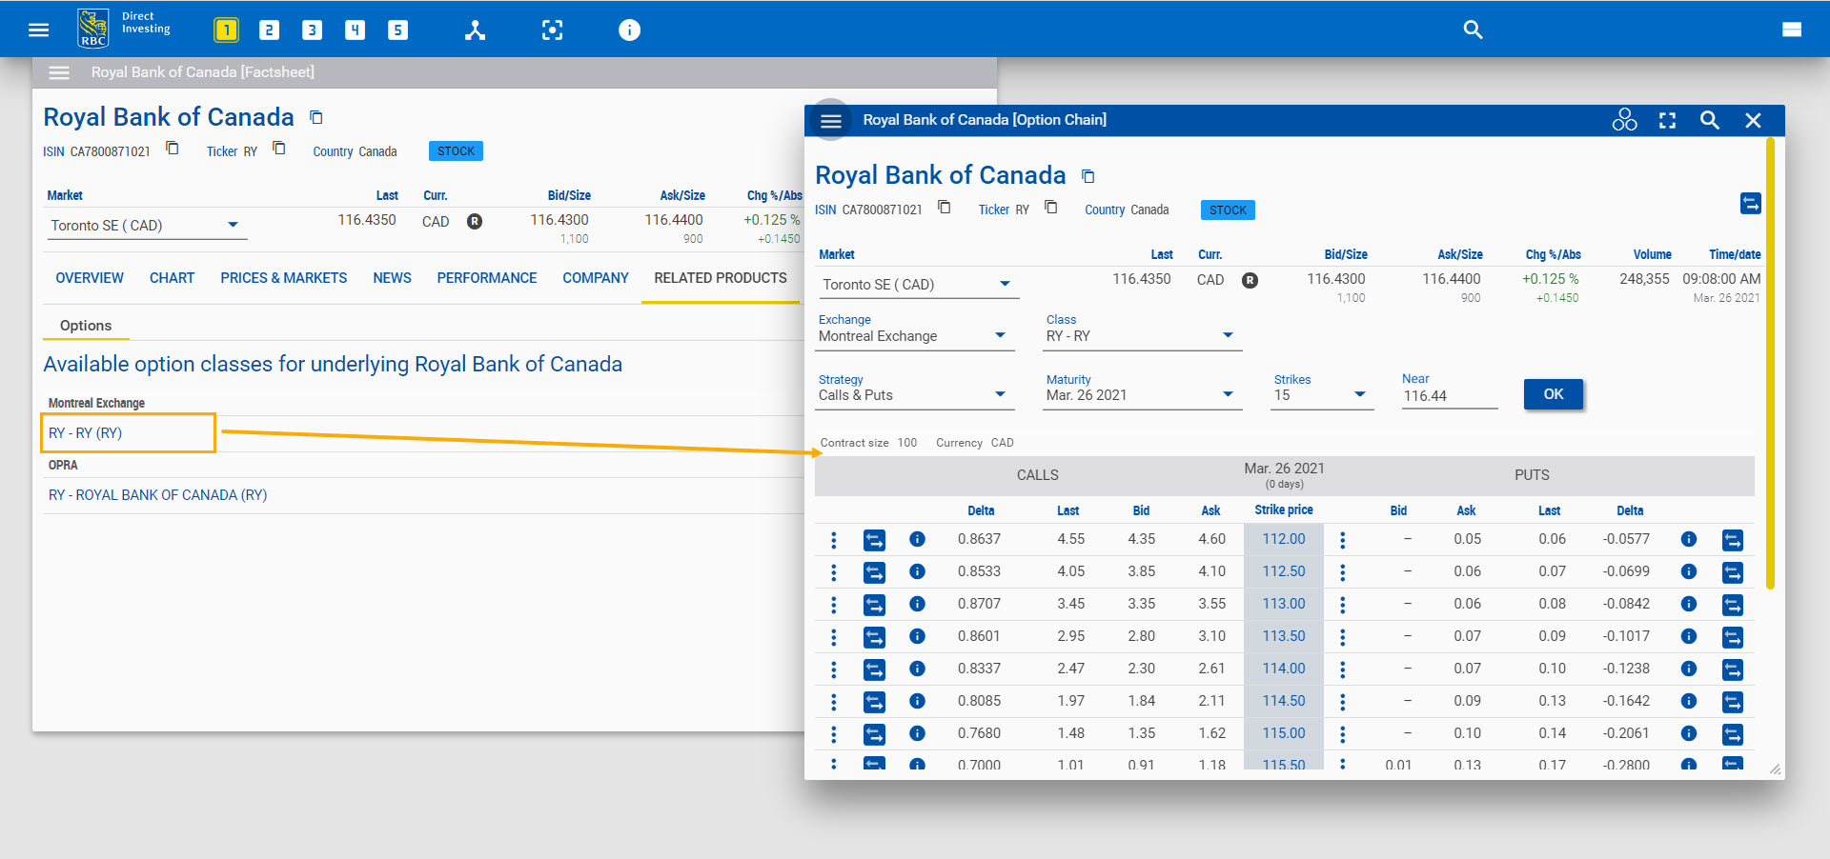The image size is (1830, 859).
Task: Open the info icon in the top toolbar
Action: pos(629,30)
